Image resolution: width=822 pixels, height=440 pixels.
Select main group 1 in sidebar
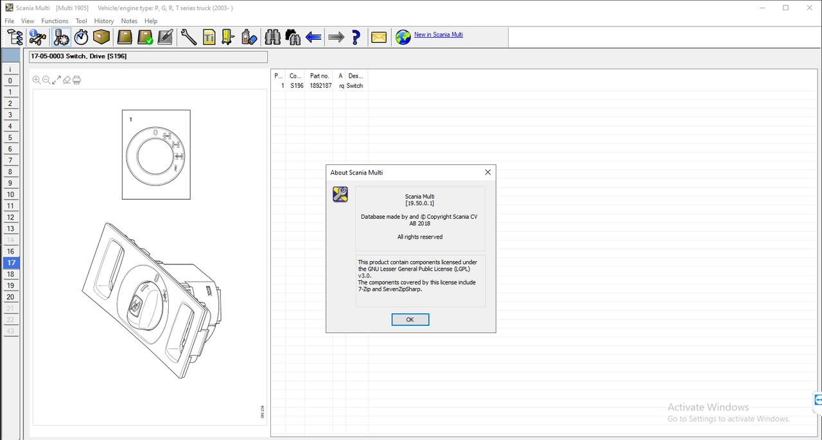tap(10, 92)
